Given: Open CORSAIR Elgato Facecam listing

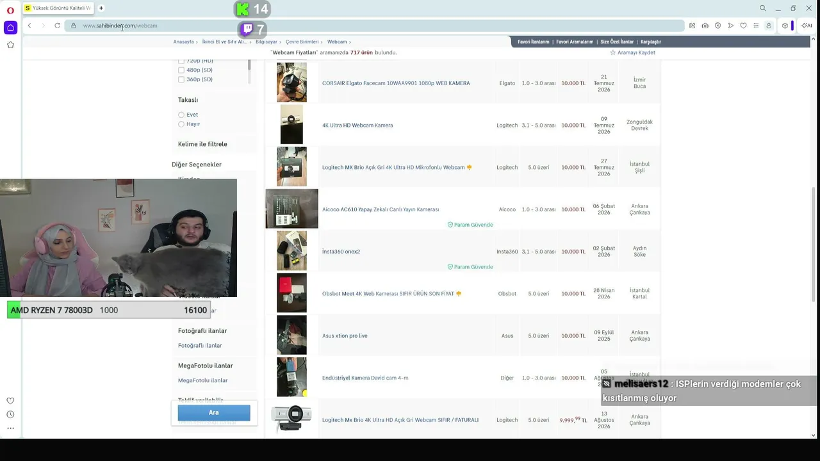Looking at the screenshot, I should [x=396, y=83].
